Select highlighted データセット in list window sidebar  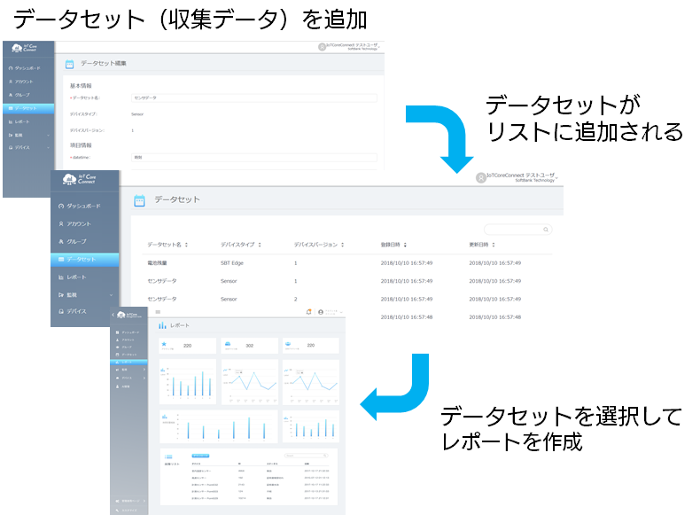(85, 260)
